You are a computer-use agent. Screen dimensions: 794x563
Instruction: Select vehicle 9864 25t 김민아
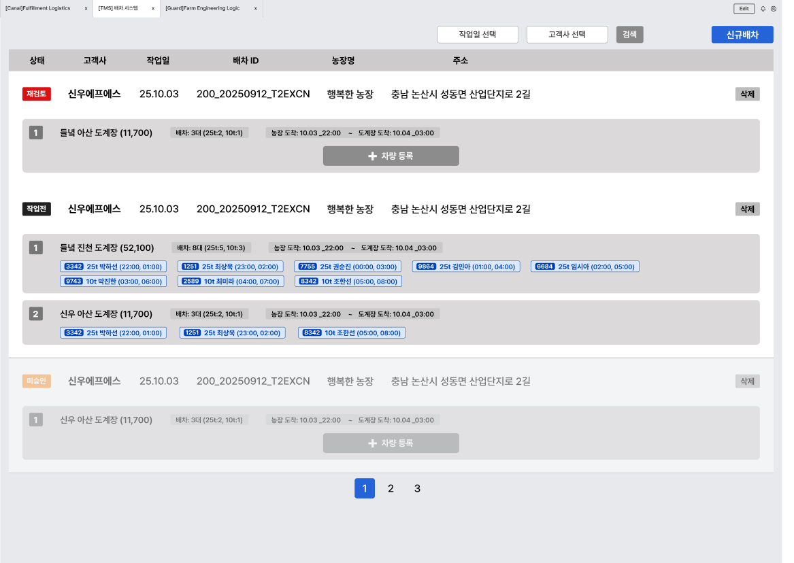coord(466,267)
